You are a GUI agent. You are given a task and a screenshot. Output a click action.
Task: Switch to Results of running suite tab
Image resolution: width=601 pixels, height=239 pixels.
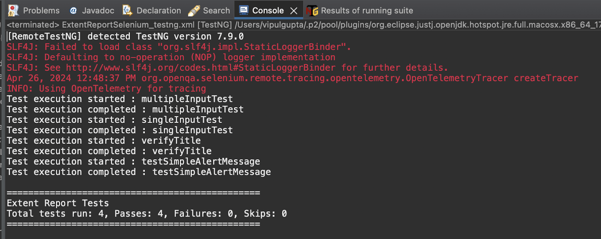pyautogui.click(x=366, y=10)
